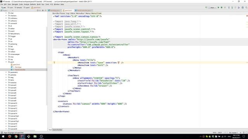Click the Undo/revert arrow icon in the toolbar
248x139 pixels.
point(239,8)
